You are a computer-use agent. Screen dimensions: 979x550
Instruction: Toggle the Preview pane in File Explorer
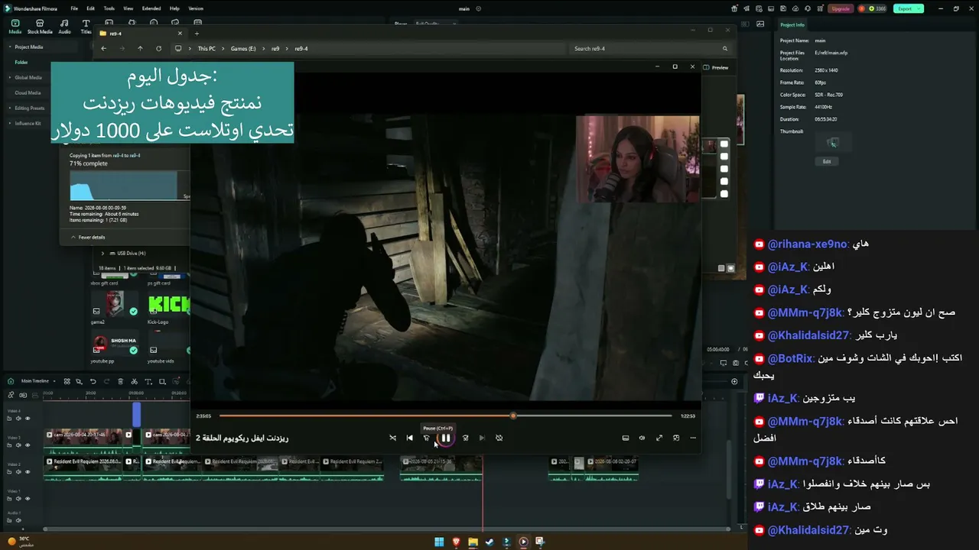[716, 67]
